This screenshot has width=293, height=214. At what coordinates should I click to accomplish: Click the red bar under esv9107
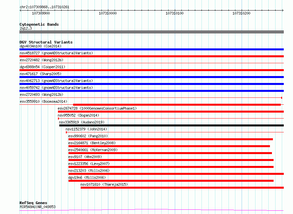(171, 160)
